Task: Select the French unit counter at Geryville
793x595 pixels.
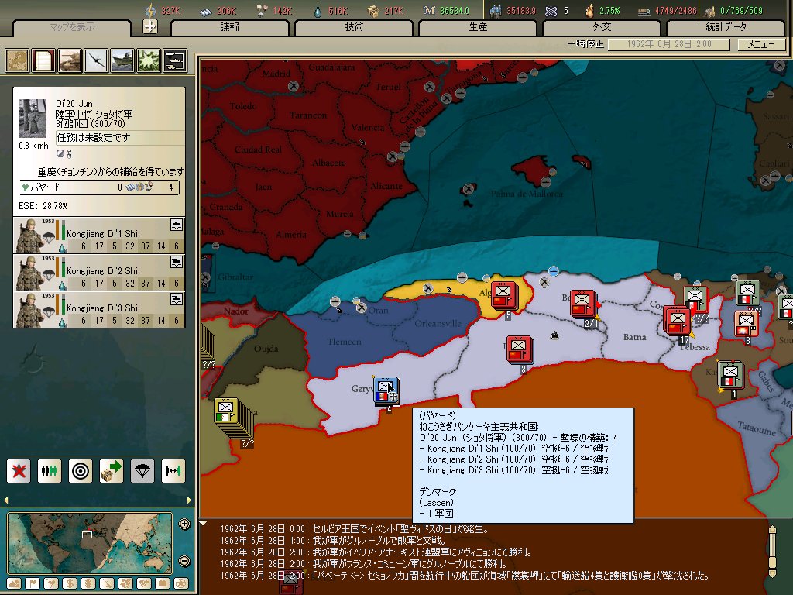Action: [386, 390]
